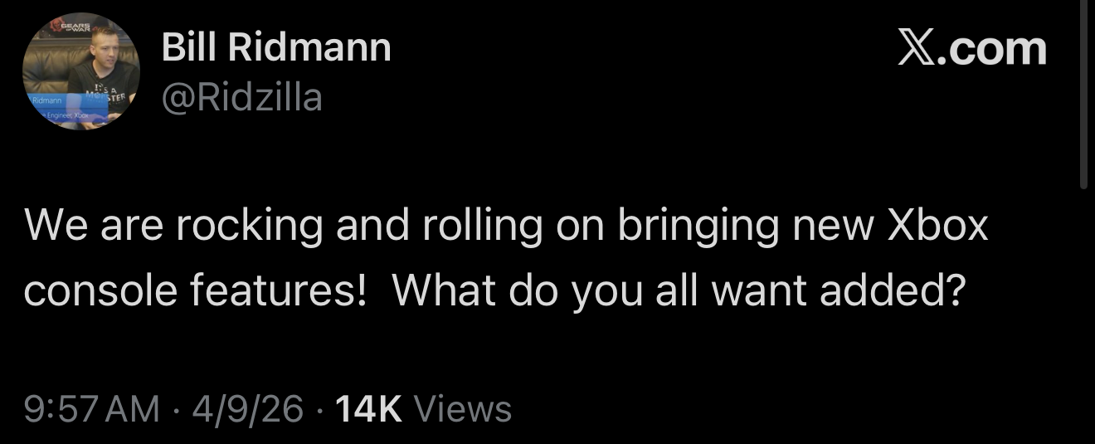Click the X logo in the corner

915,48
